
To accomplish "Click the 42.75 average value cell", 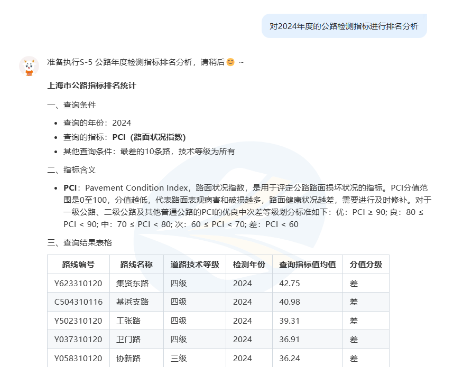I will tap(290, 284).
